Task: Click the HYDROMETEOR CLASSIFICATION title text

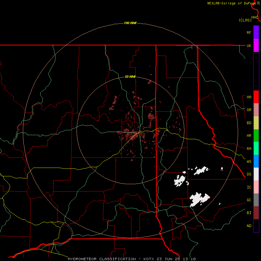Action: 102,259
